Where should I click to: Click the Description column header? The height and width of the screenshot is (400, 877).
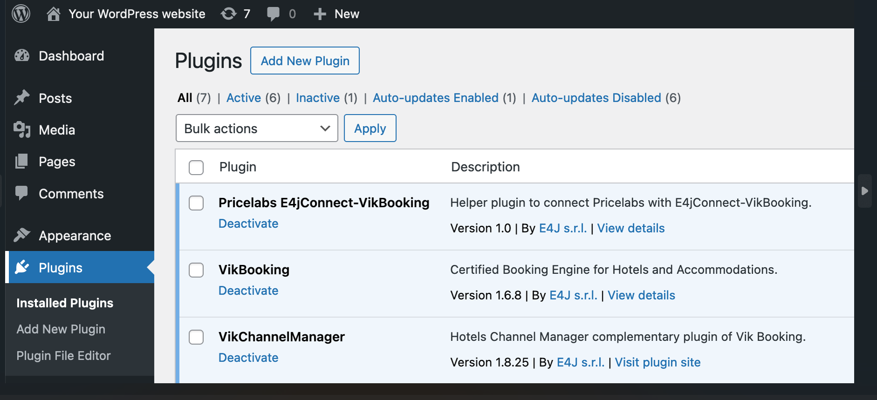click(485, 167)
